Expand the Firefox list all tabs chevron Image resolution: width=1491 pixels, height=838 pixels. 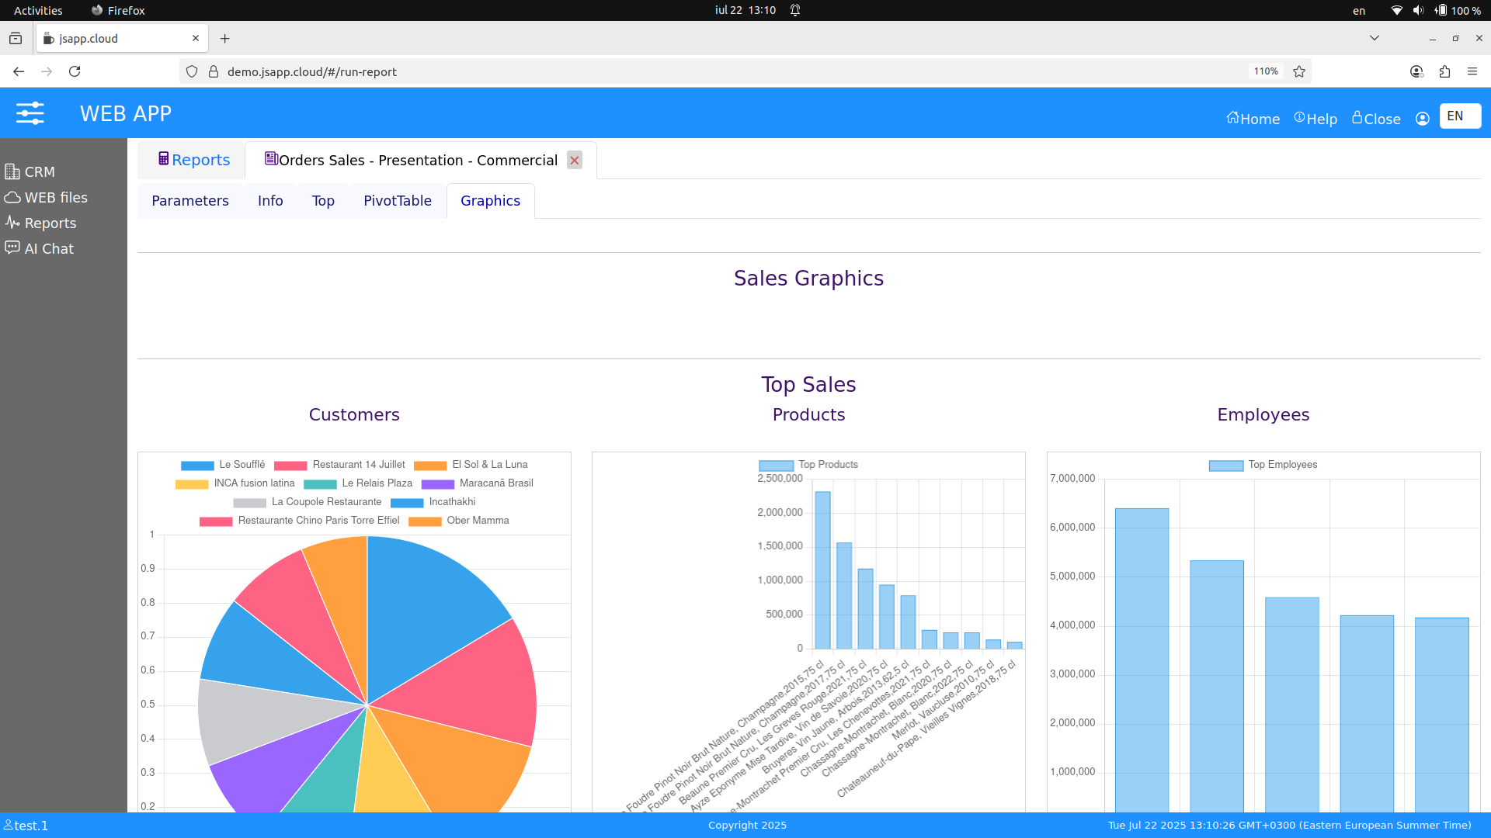(x=1374, y=38)
